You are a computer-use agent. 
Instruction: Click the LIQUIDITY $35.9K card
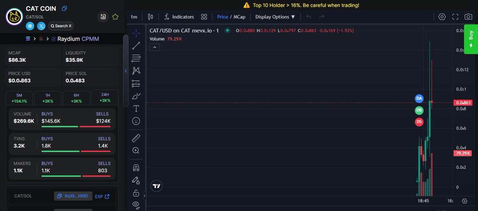91,57
